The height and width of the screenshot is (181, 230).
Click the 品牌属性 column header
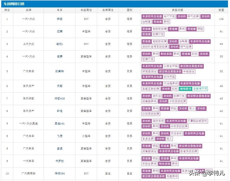click(108, 10)
